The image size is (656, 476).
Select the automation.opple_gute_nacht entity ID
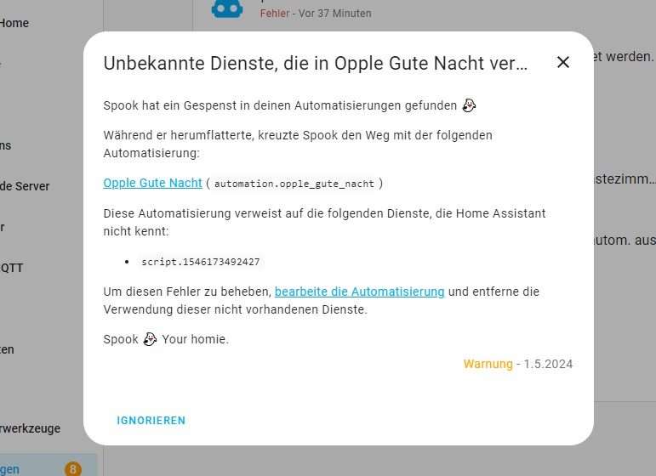[x=294, y=184]
